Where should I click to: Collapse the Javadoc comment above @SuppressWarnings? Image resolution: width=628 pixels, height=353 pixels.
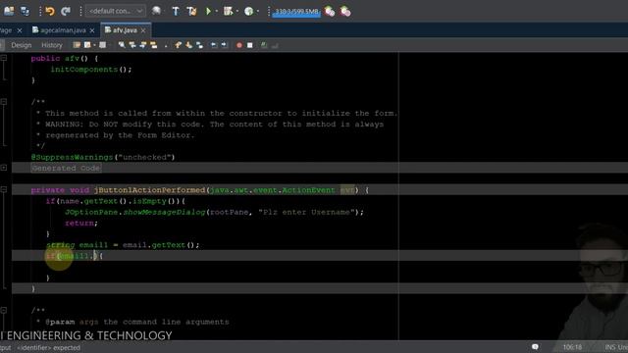[x=4, y=102]
